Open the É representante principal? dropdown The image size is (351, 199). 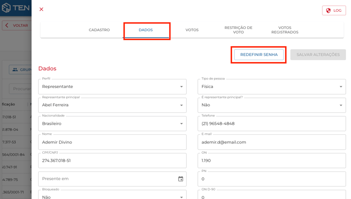point(271,105)
